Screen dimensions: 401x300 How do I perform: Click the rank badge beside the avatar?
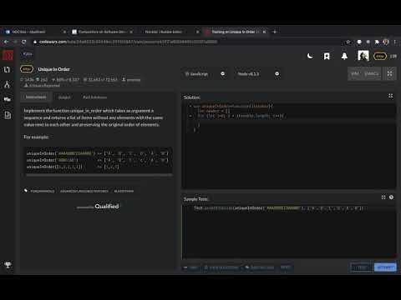(380, 56)
